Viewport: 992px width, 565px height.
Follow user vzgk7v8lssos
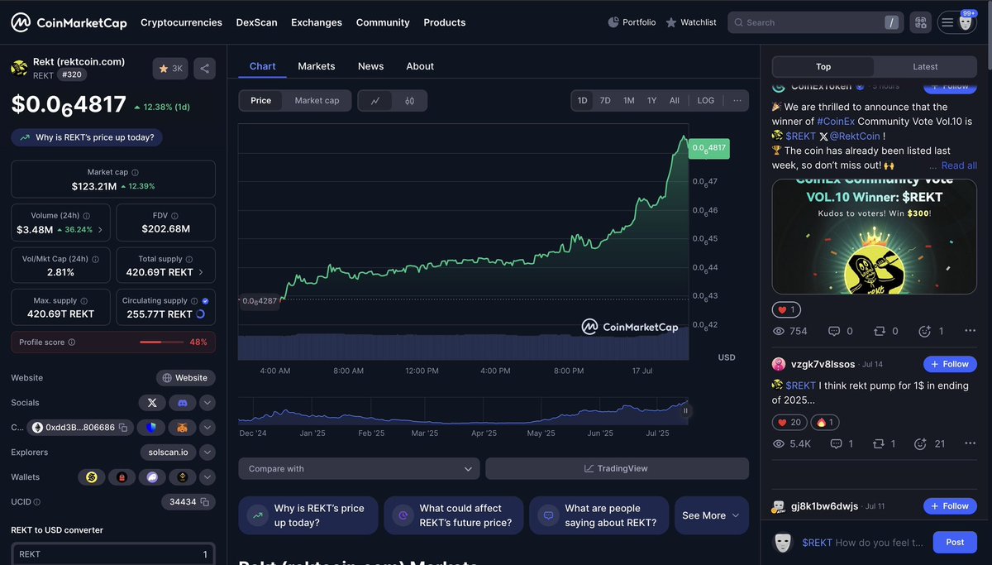(950, 364)
